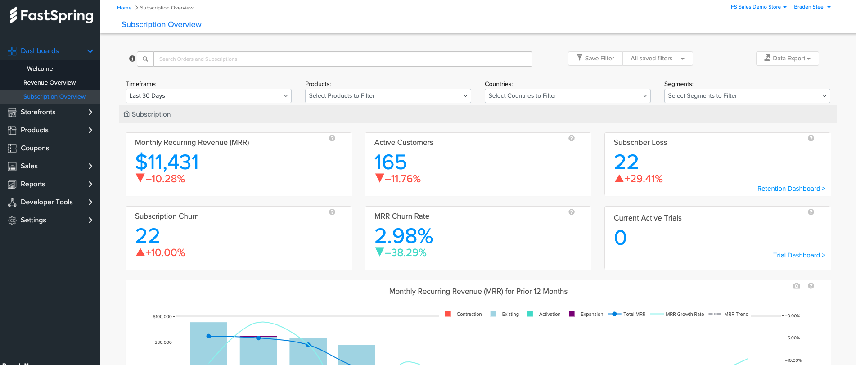The height and width of the screenshot is (365, 856).
Task: Open Revenue Overview in the sidebar
Action: 50,82
